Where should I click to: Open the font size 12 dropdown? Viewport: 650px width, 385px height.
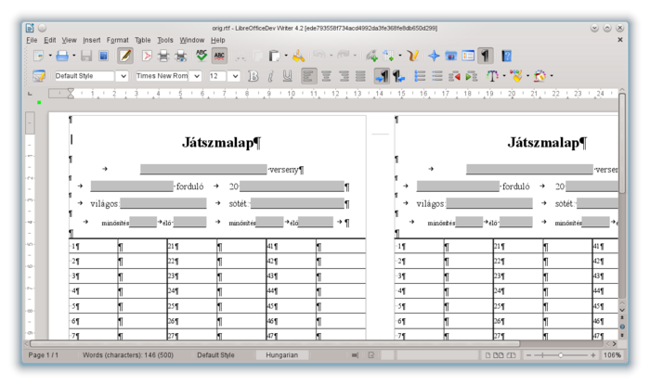(x=235, y=76)
